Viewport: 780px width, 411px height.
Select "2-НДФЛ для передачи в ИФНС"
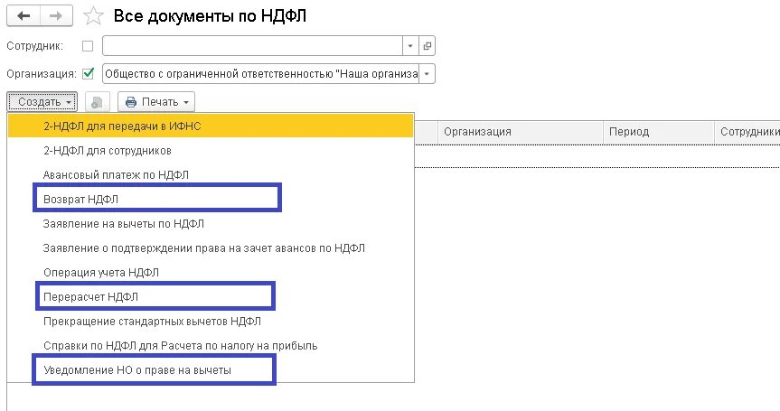point(122,126)
